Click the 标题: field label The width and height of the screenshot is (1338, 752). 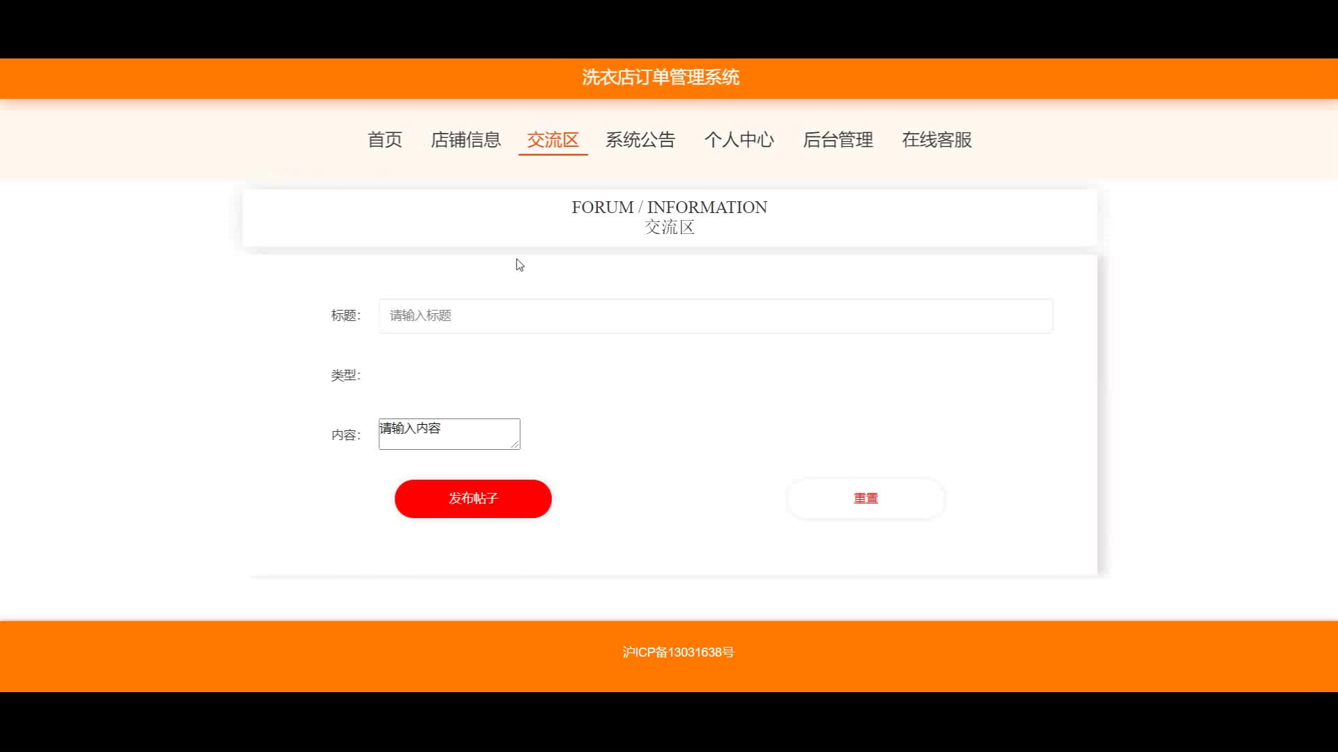click(346, 315)
